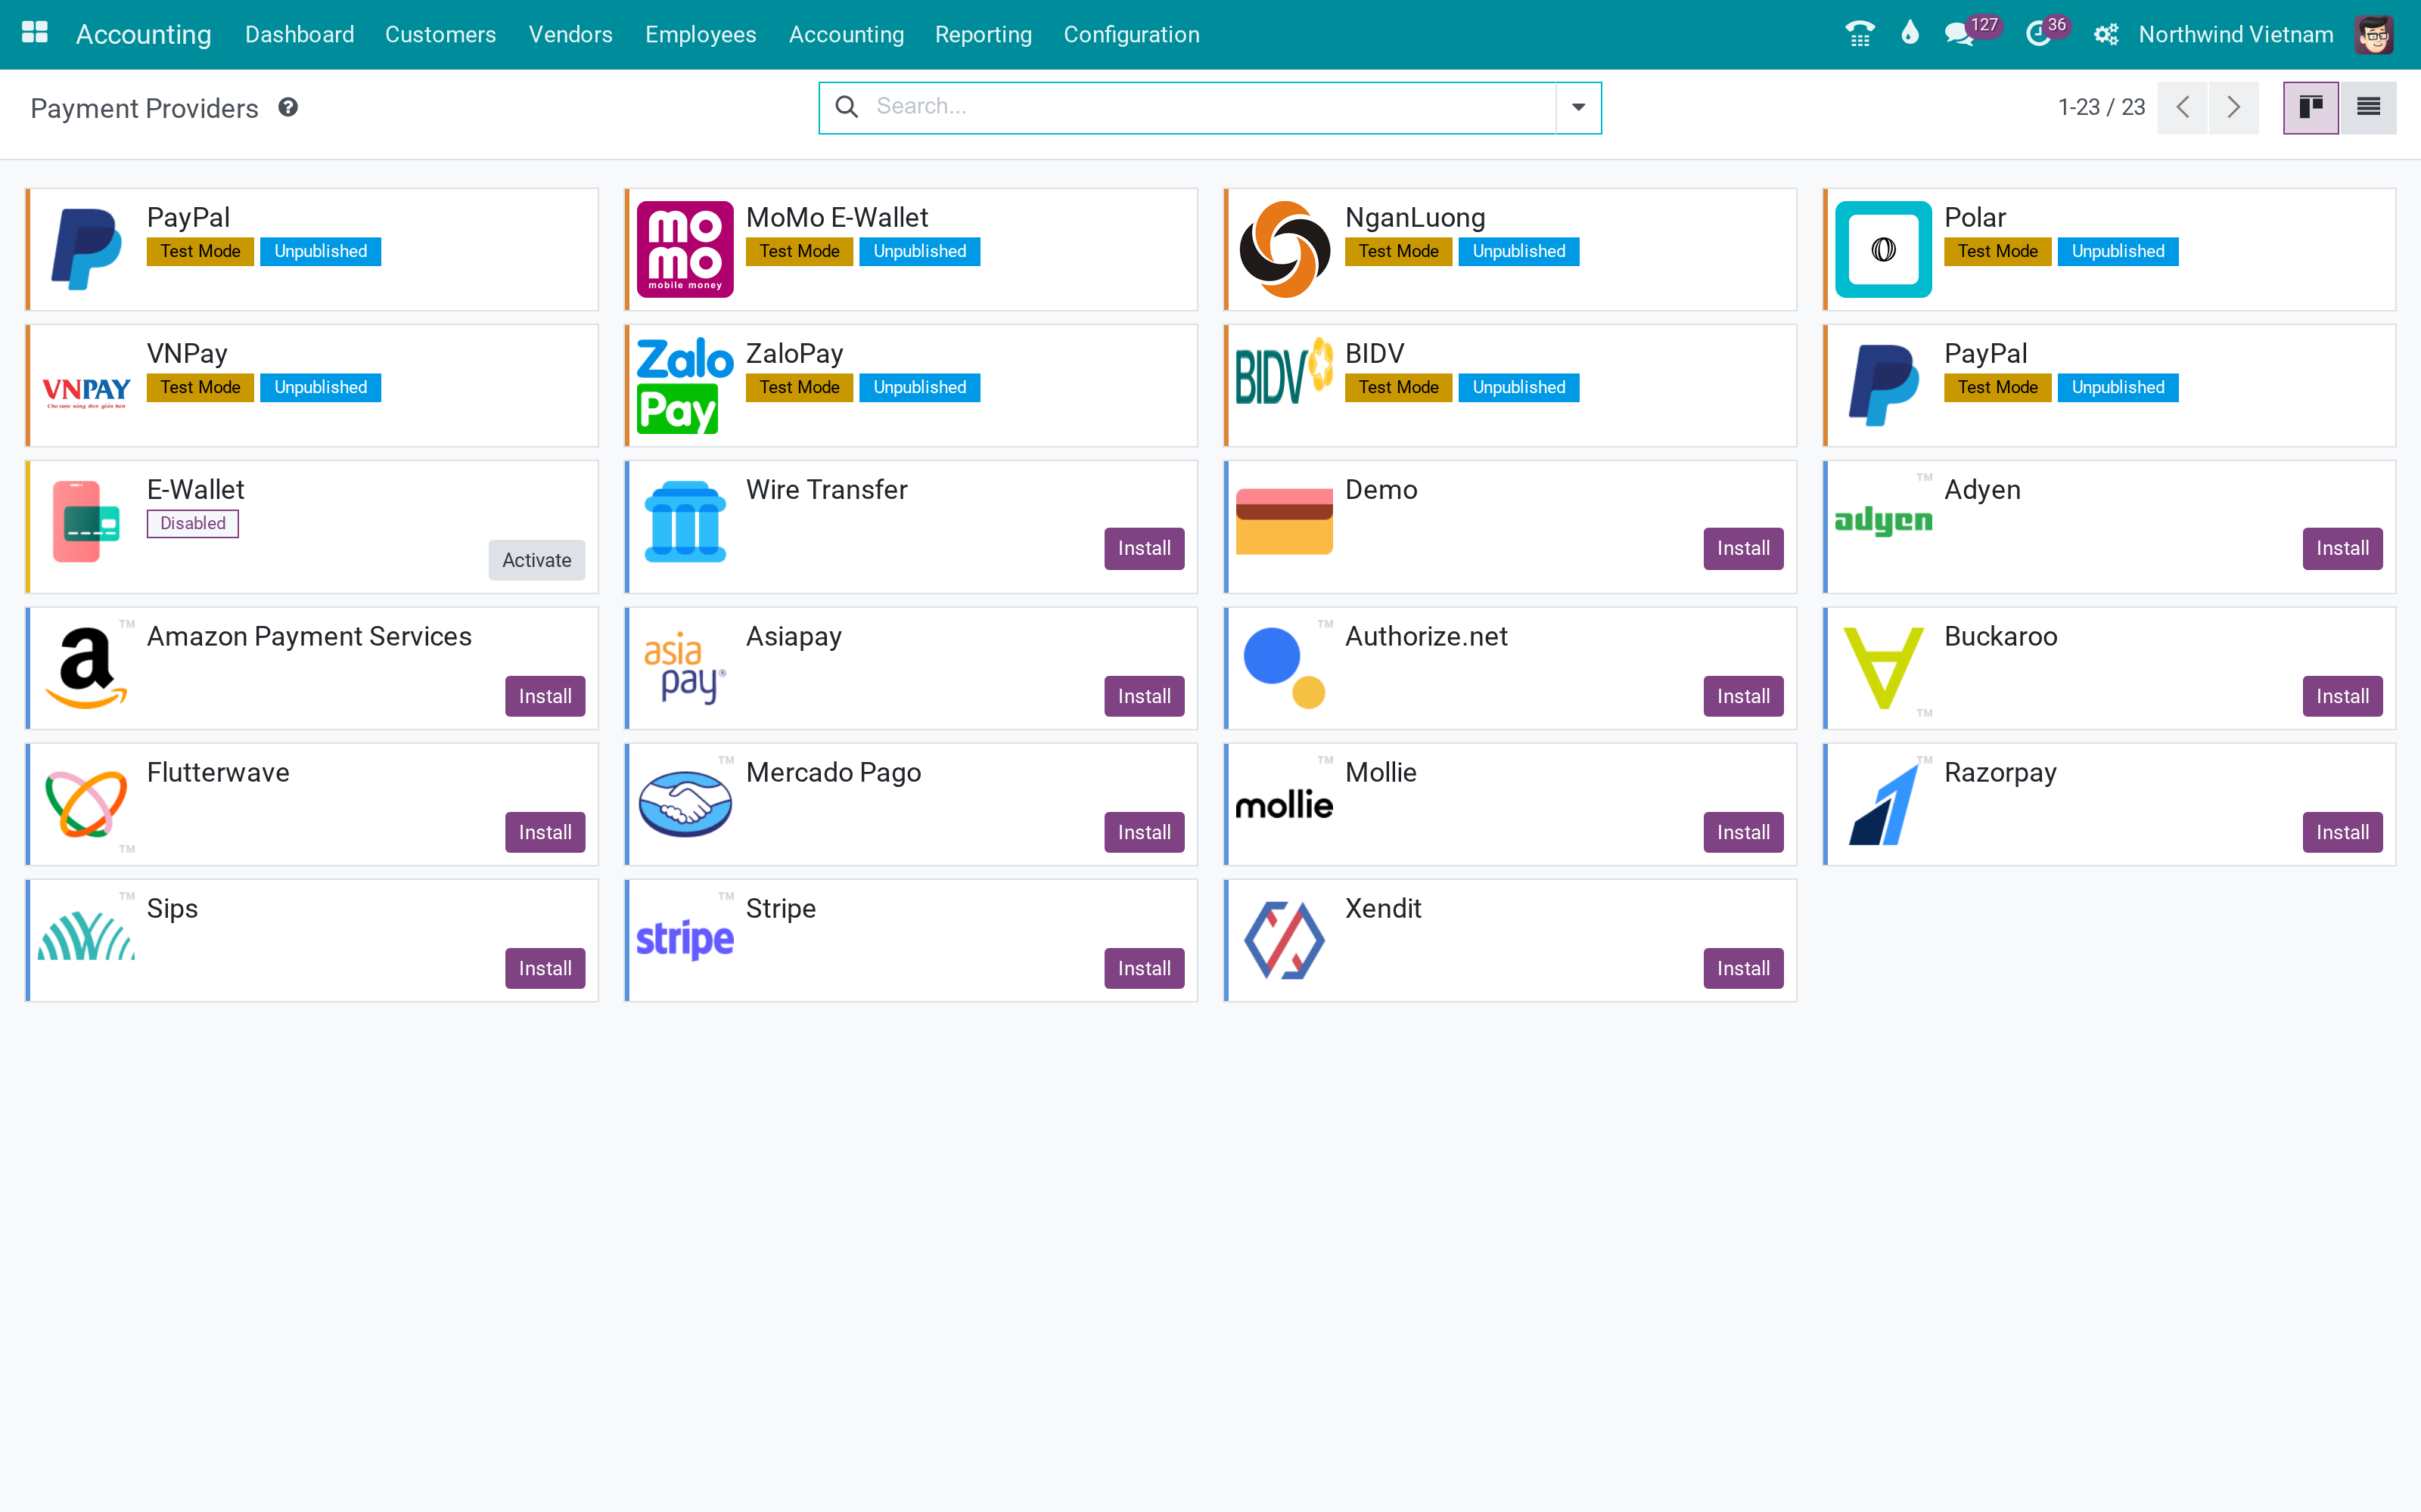Click Test Mode tag on VNPay
Screen dimensions: 2421x1512
[x=200, y=387]
